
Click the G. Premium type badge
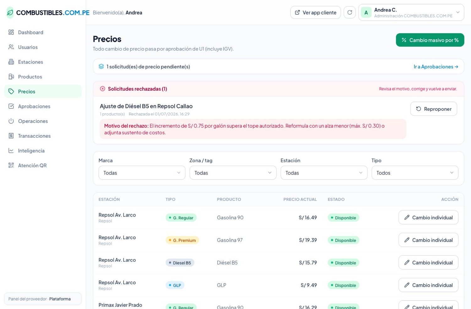[182, 240]
